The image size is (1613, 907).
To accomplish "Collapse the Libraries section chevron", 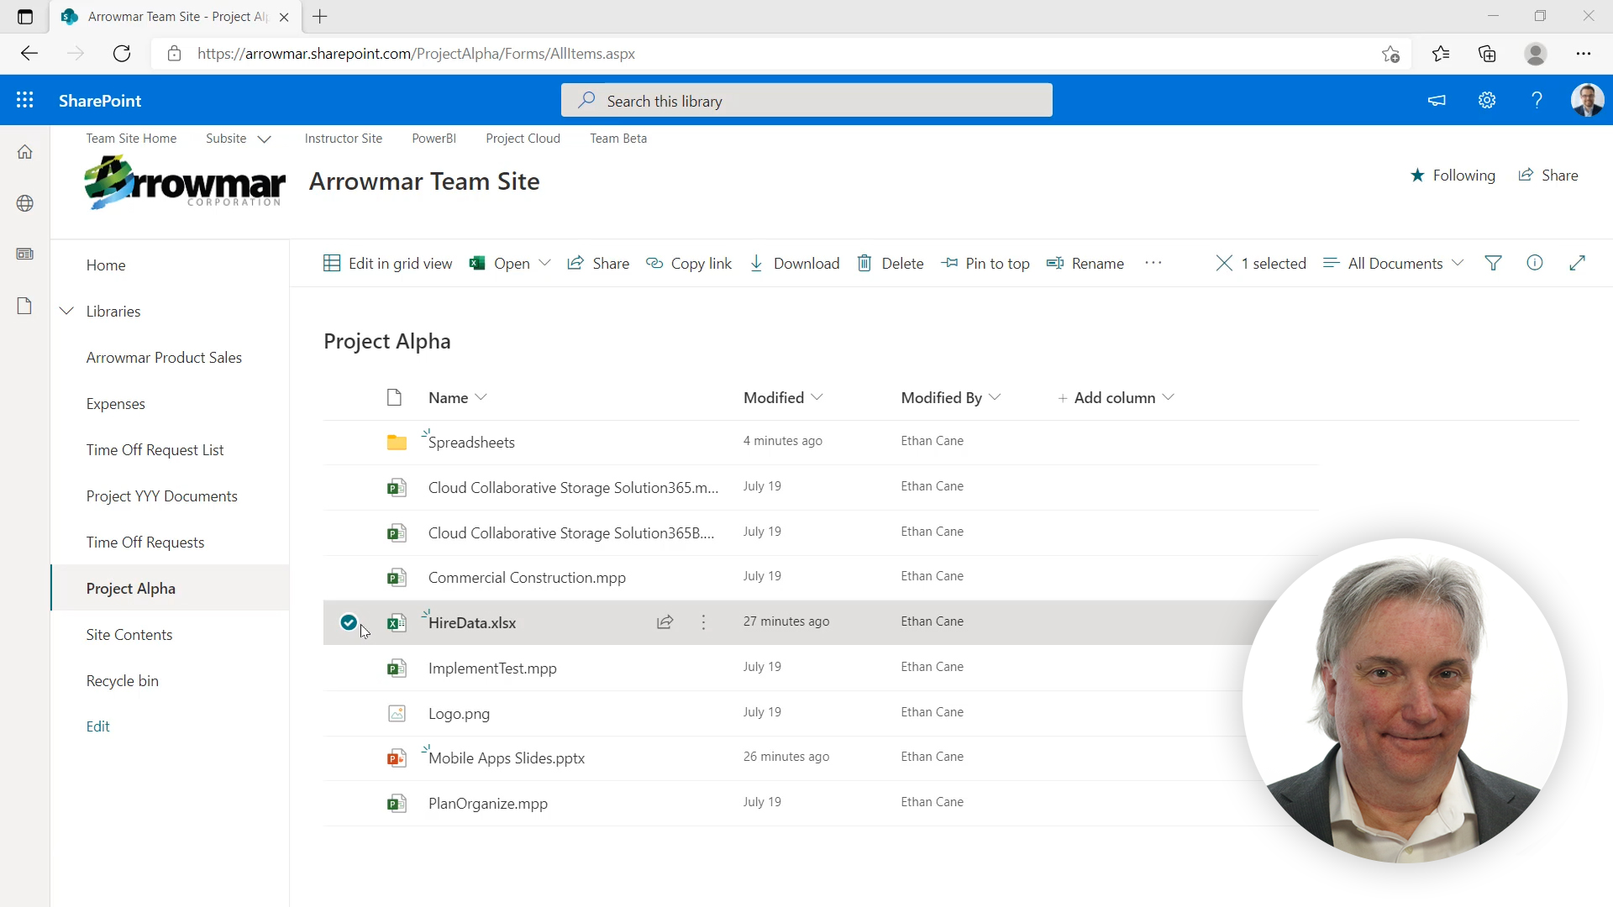I will (x=66, y=311).
